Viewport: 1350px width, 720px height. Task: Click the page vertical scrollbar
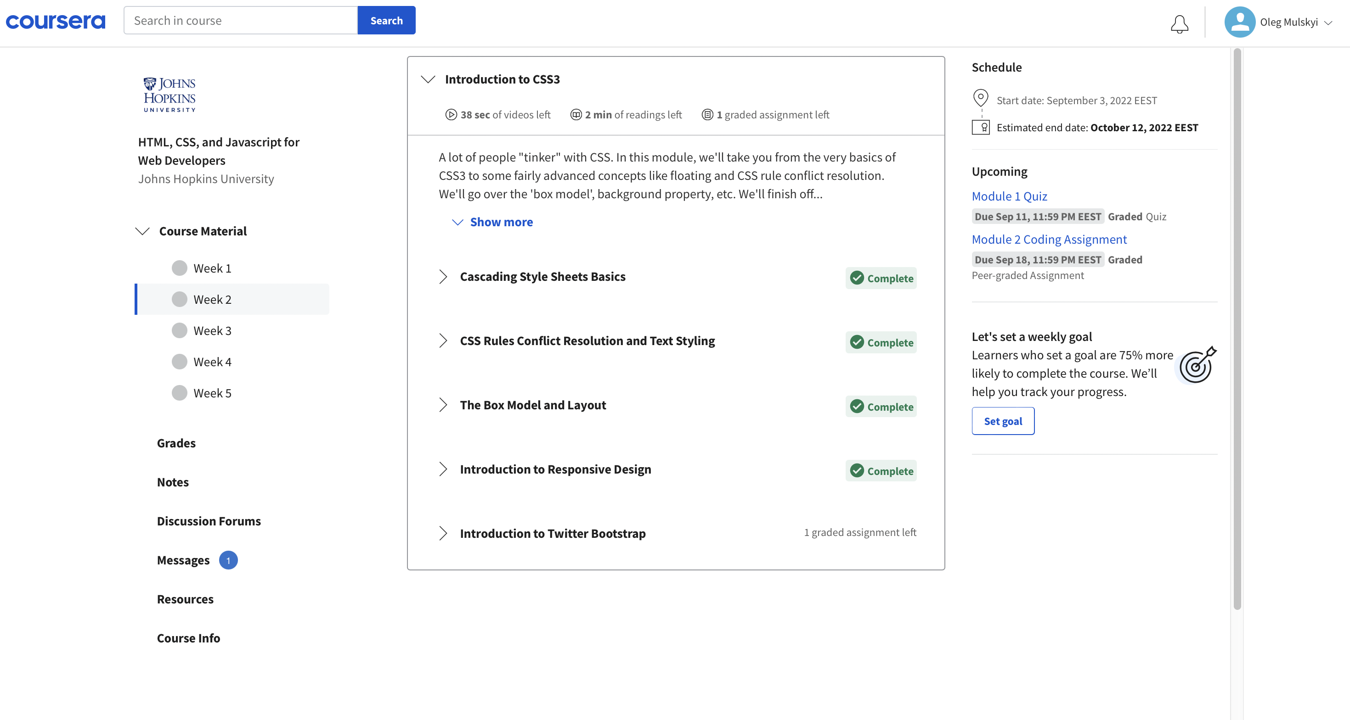pyautogui.click(x=1237, y=330)
